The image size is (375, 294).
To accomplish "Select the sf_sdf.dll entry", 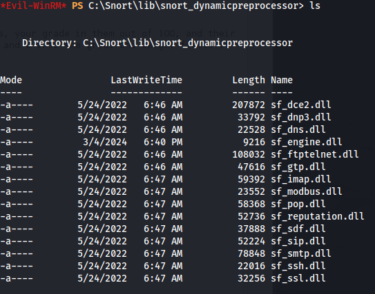I will click(x=298, y=229).
